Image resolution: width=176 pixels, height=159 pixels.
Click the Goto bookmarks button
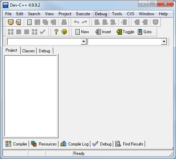[144, 32]
